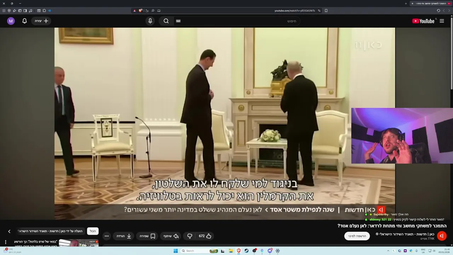Open site settings icon in address bar

tap(319, 11)
